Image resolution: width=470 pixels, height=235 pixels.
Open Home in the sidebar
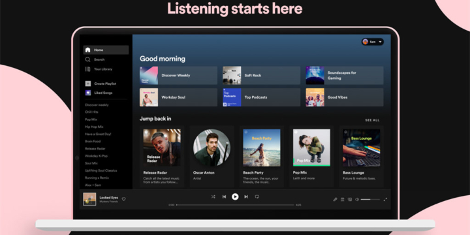[x=106, y=50]
